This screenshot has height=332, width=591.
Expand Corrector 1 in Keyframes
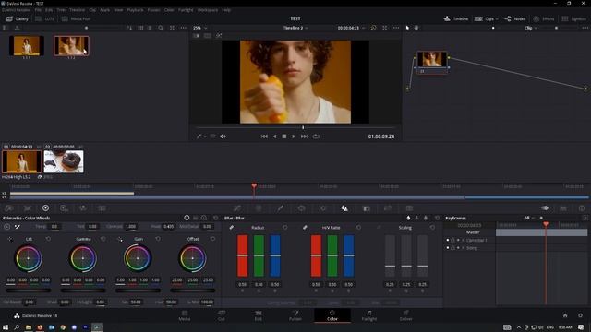463,240
